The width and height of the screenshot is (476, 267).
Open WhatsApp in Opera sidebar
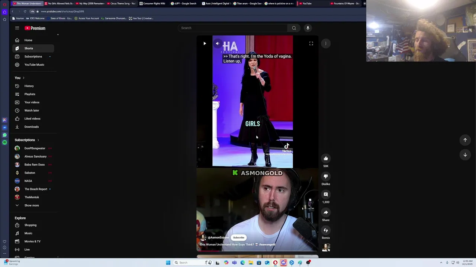click(x=4, y=135)
